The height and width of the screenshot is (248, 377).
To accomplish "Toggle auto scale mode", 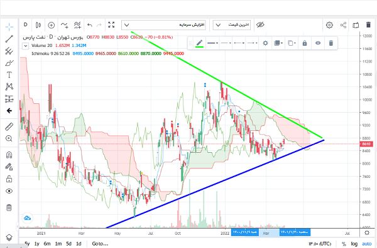I will click(367, 244).
